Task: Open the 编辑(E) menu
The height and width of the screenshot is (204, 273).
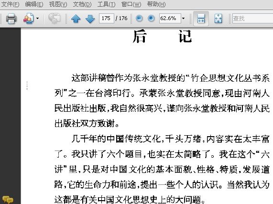Action: 34,4
